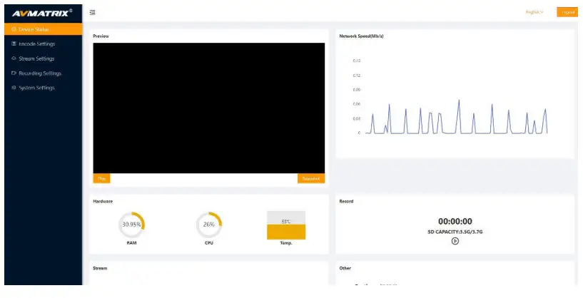This screenshot has height=298, width=583.
Task: Click the Snapshot button under preview
Action: 311,178
